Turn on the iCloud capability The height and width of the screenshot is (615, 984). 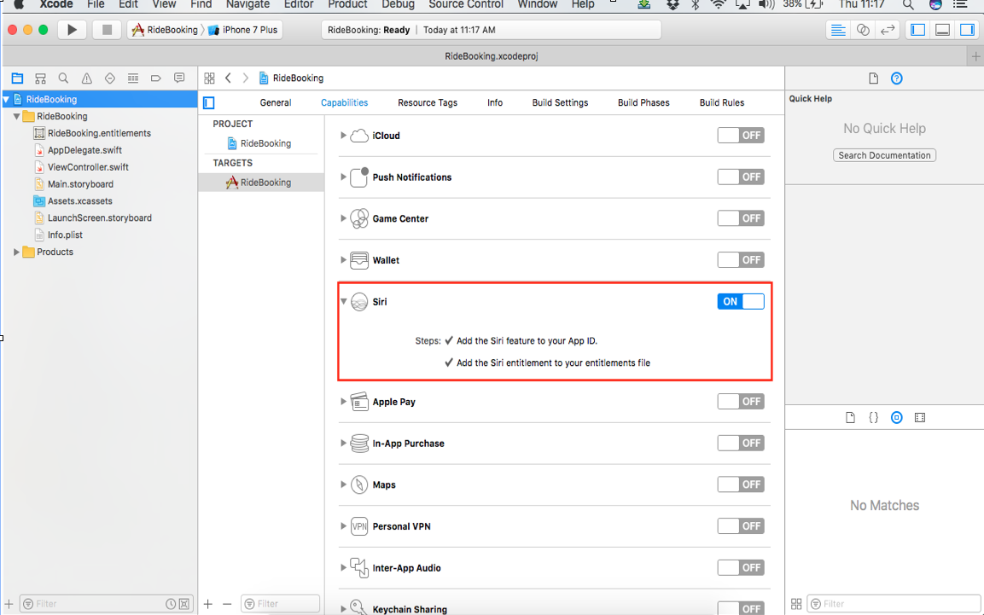[x=741, y=136]
